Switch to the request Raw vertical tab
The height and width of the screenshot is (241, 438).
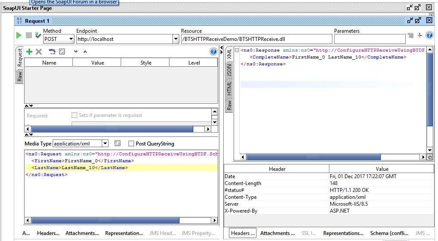[19, 76]
